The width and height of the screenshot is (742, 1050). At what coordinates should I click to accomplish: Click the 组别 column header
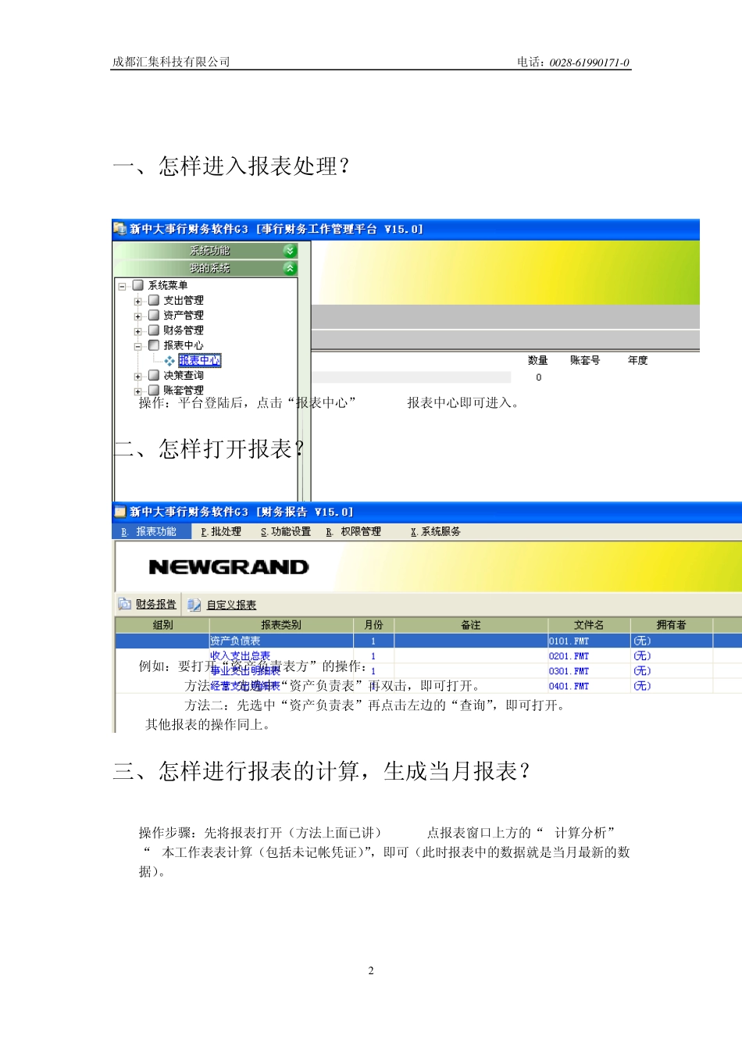point(162,625)
